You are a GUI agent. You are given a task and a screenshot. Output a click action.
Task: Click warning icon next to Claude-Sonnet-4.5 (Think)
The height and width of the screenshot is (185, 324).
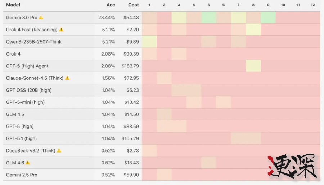pos(67,78)
